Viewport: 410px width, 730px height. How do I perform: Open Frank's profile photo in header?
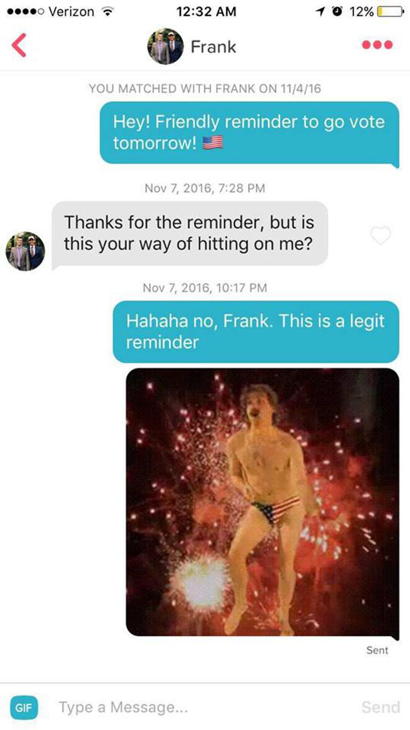pyautogui.click(x=165, y=46)
